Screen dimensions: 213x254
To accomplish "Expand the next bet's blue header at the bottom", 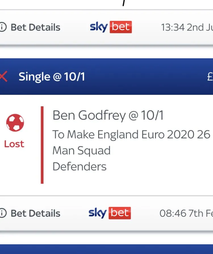I will 106,249.
